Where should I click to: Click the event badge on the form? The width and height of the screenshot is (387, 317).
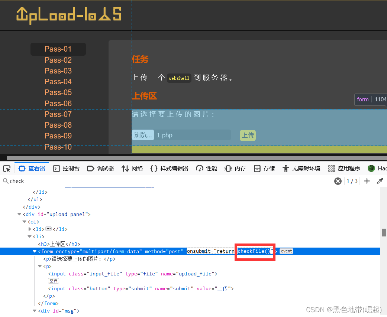tap(286, 251)
